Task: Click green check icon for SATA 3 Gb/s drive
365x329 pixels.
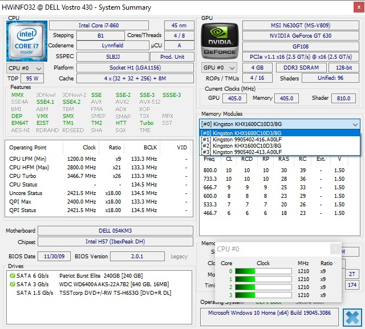Action: coord(13,285)
